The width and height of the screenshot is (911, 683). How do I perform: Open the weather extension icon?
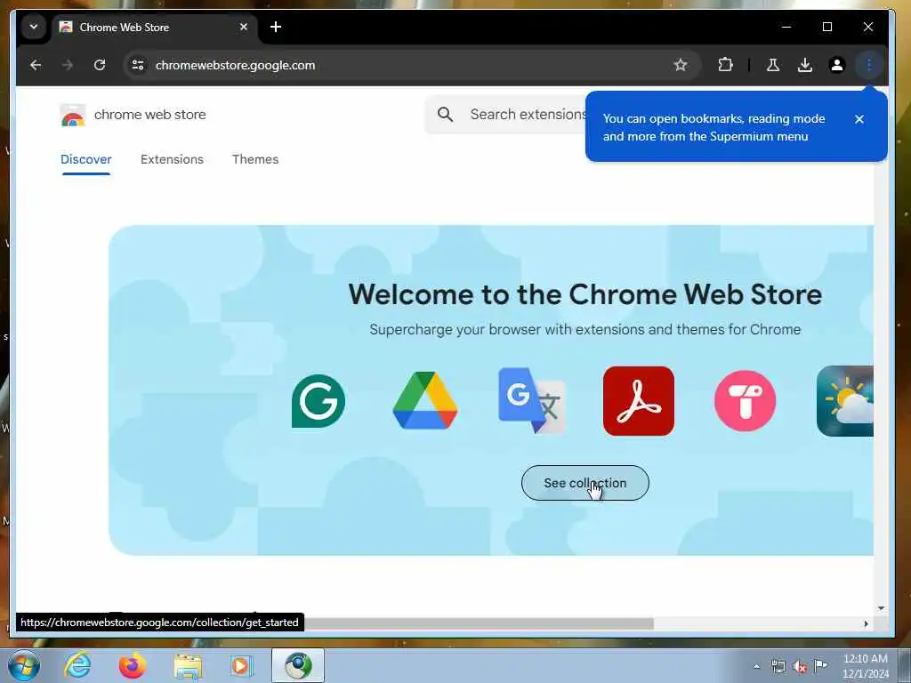(x=845, y=401)
